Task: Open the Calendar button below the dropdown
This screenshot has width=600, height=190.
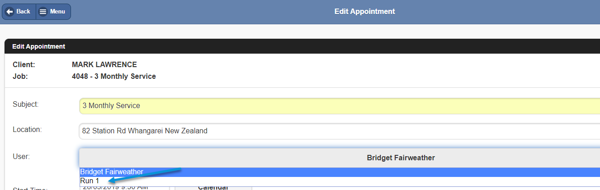Action: tap(213, 188)
